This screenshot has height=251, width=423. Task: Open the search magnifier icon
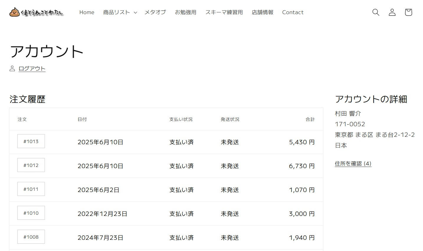[x=376, y=12]
